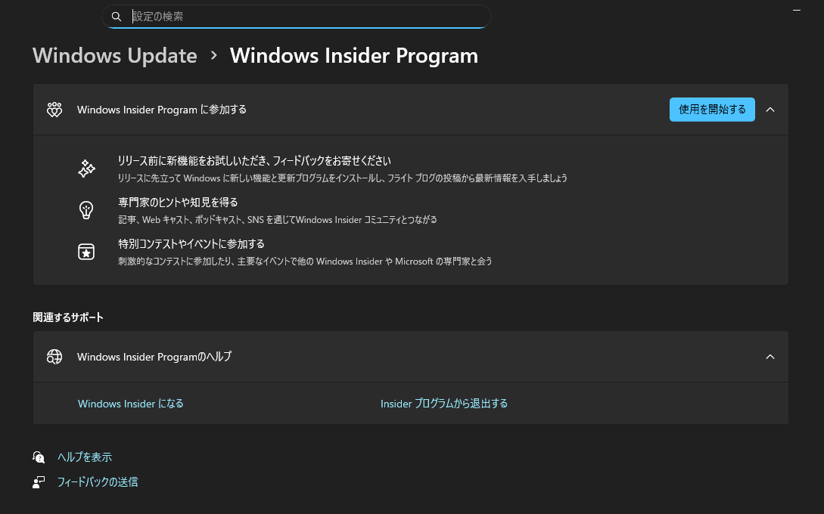Click the sparkle new-features icon
Viewport: 824px width, 514px height.
coord(87,169)
